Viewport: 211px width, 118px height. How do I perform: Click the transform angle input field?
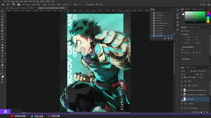(x=189, y=43)
